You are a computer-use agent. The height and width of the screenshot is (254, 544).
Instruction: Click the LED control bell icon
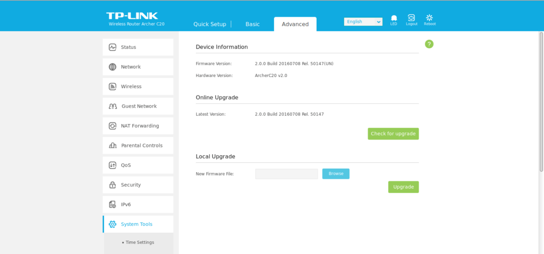394,18
